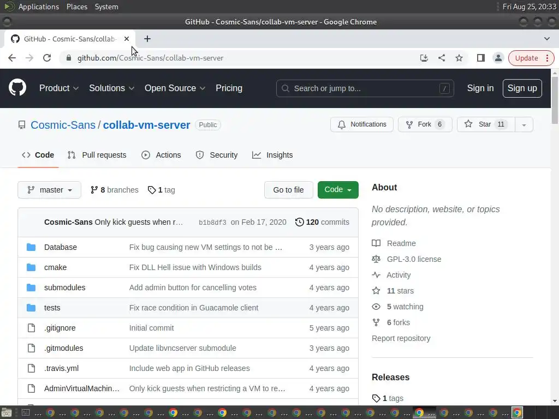The image size is (559, 419).
Task: Expand the Product menu
Action: (59, 88)
